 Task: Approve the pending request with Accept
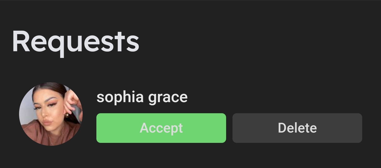[x=161, y=128]
